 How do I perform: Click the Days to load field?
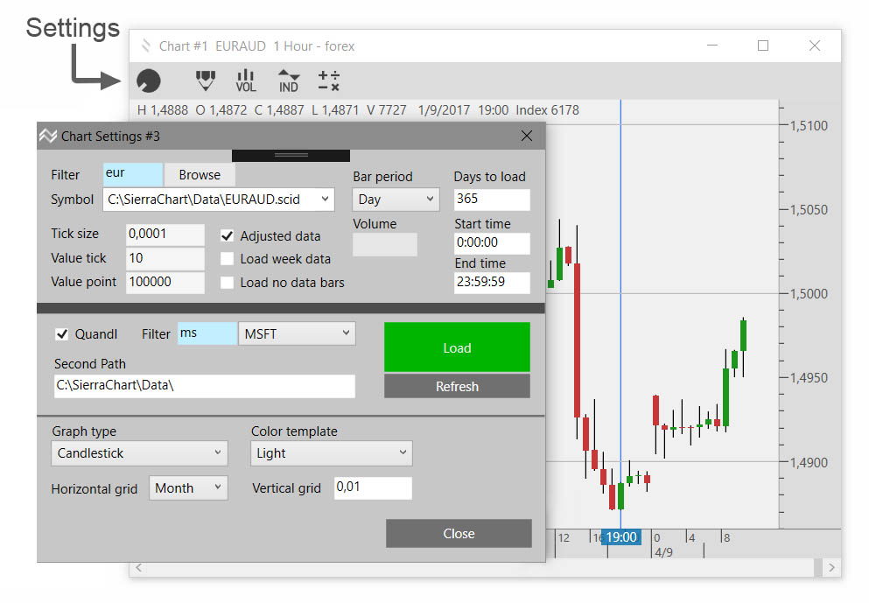[491, 200]
